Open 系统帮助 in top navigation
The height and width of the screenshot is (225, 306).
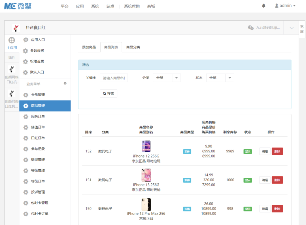pyautogui.click(x=132, y=6)
